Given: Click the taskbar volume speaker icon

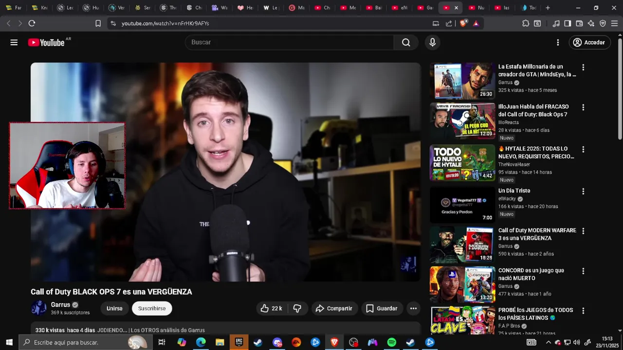Looking at the screenshot, I should point(577,342).
